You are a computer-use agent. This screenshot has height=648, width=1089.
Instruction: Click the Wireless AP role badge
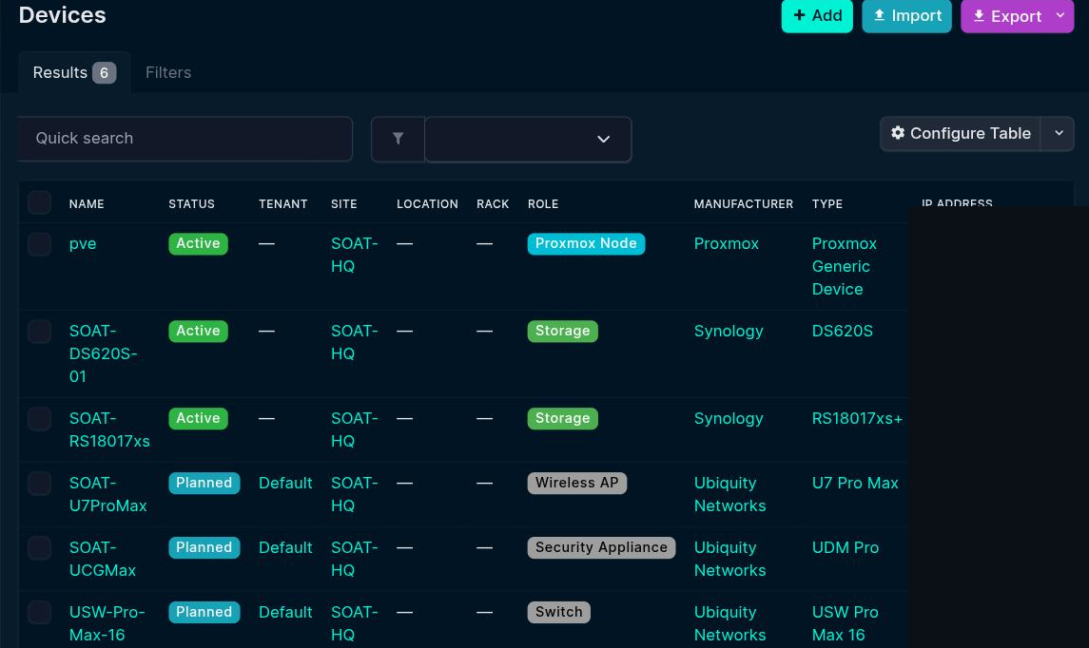(x=577, y=483)
